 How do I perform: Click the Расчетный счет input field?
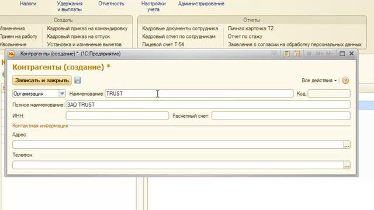281,116
